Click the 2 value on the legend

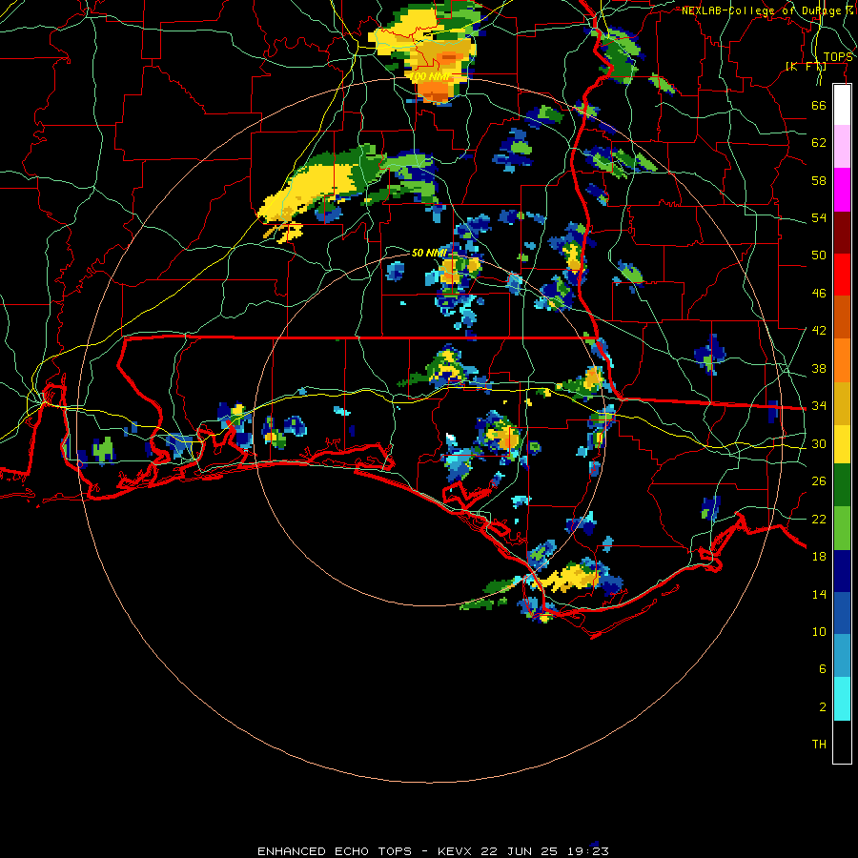(823, 707)
